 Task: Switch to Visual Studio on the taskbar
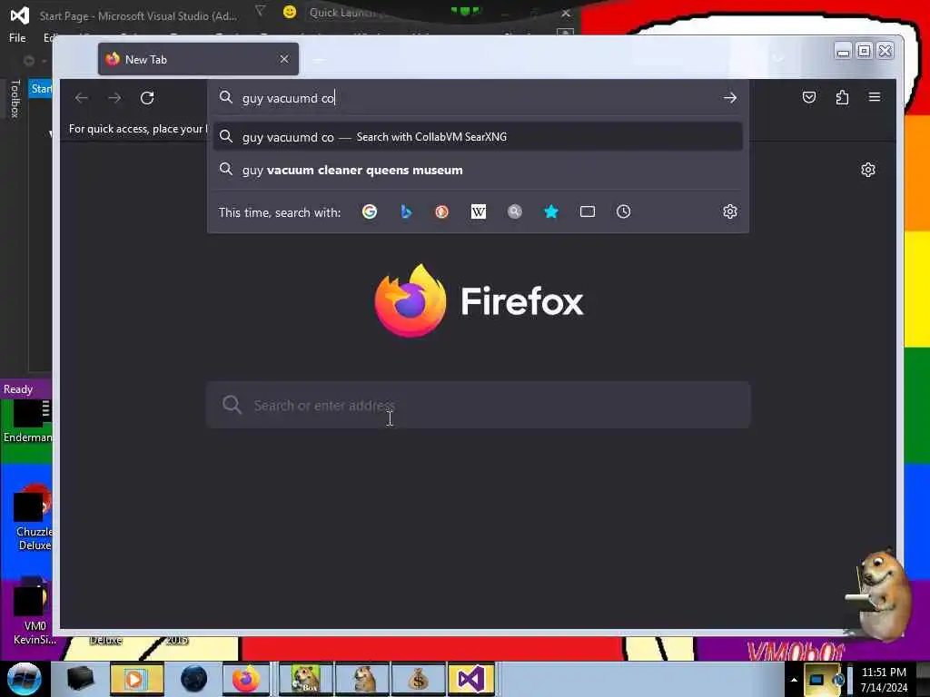(x=471, y=679)
